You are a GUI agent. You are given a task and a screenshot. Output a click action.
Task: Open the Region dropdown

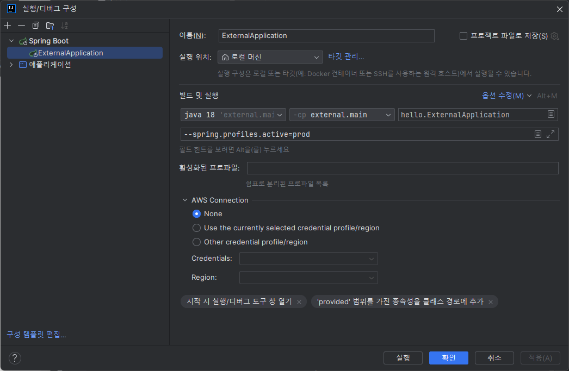[308, 278]
